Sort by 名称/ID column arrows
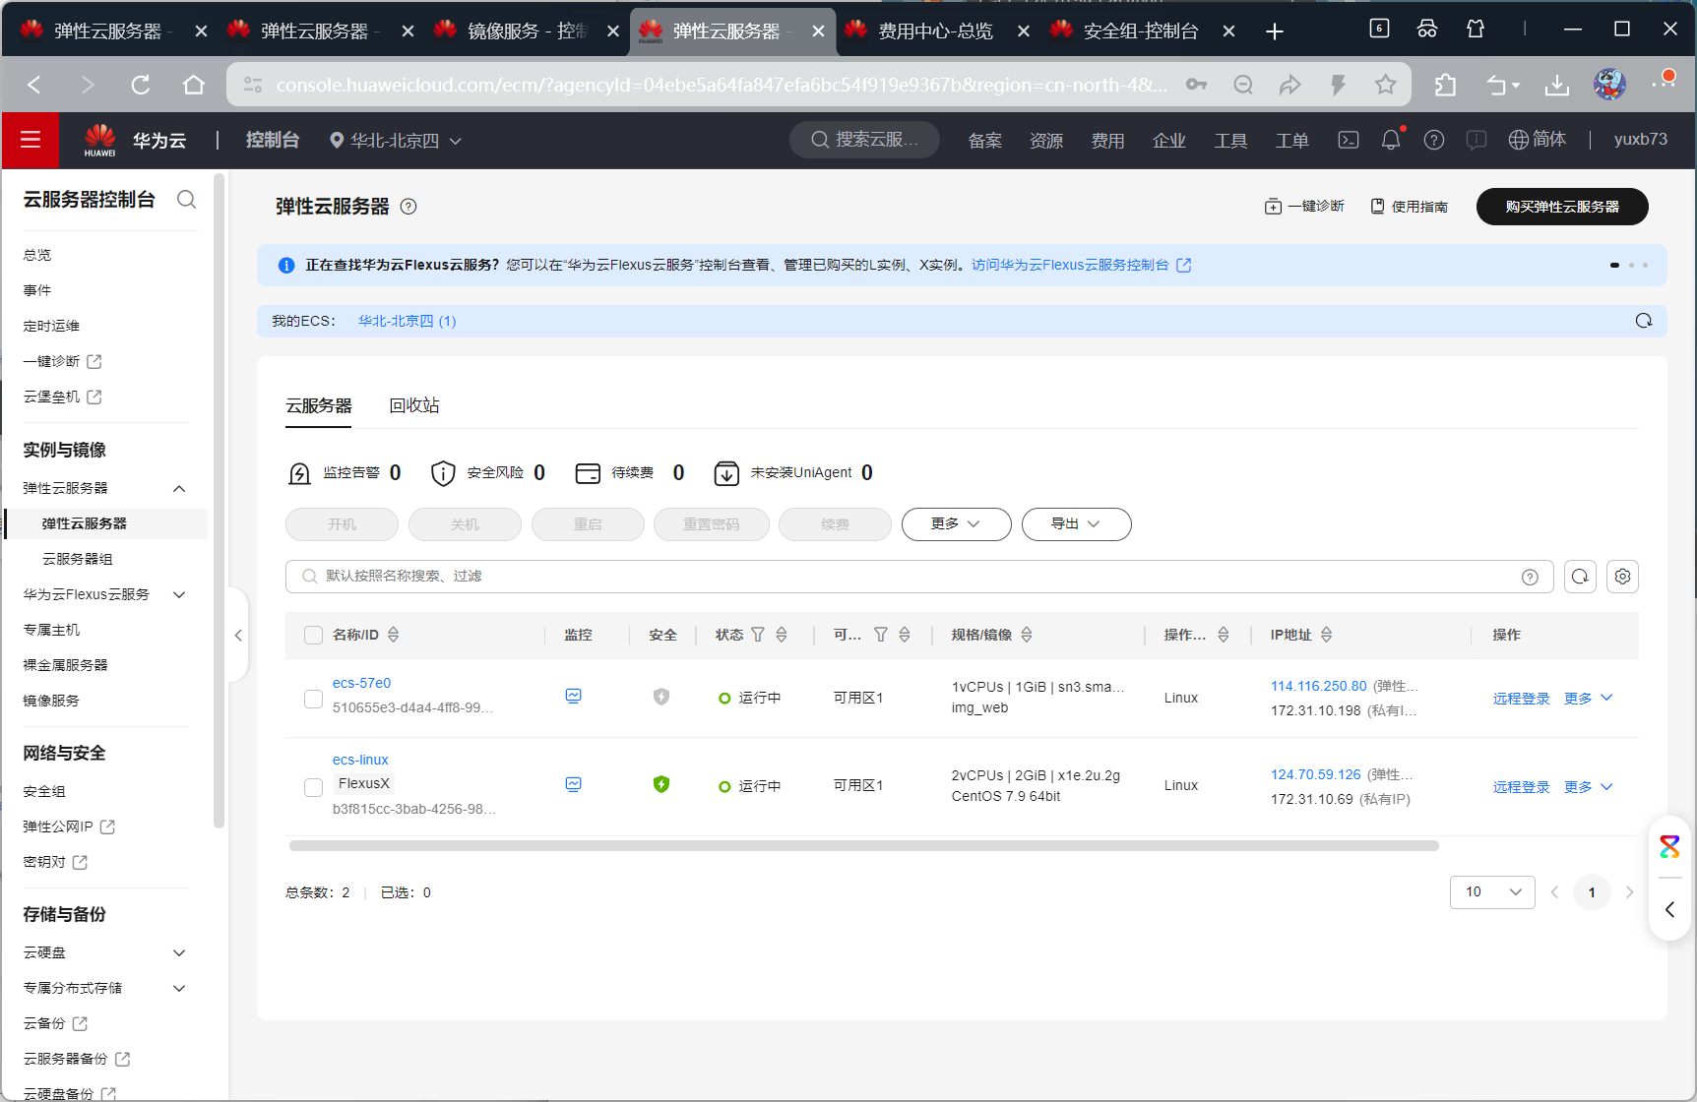1697x1102 pixels. pyautogui.click(x=394, y=635)
